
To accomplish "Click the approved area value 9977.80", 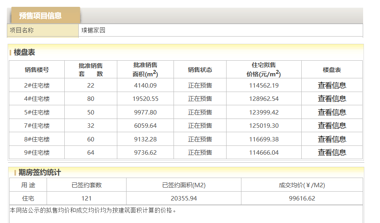I will click(145, 112).
